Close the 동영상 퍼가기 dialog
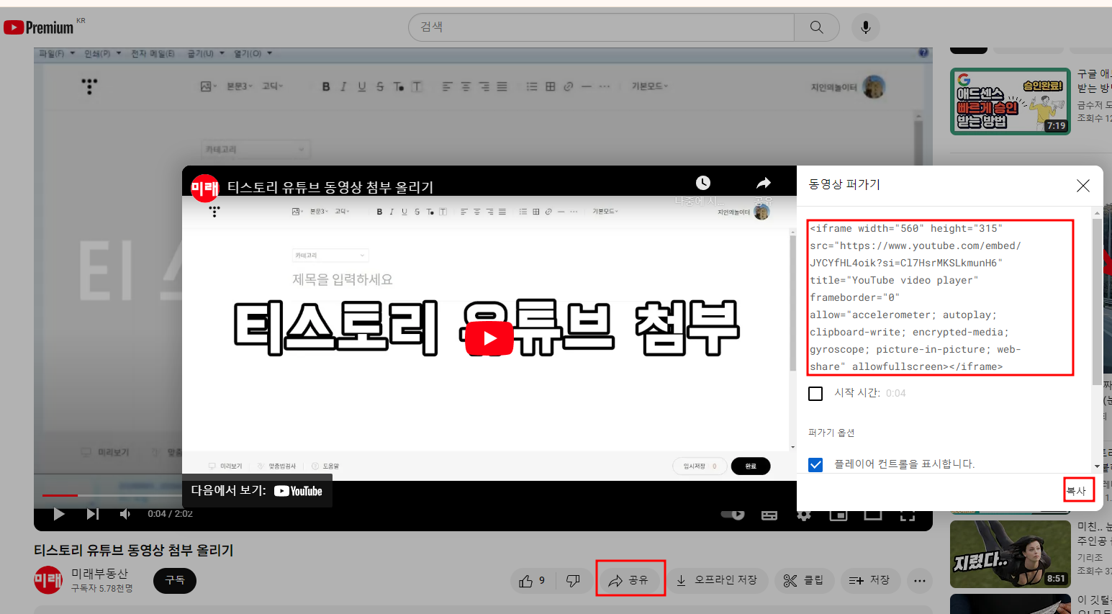1112x614 pixels. (x=1082, y=186)
